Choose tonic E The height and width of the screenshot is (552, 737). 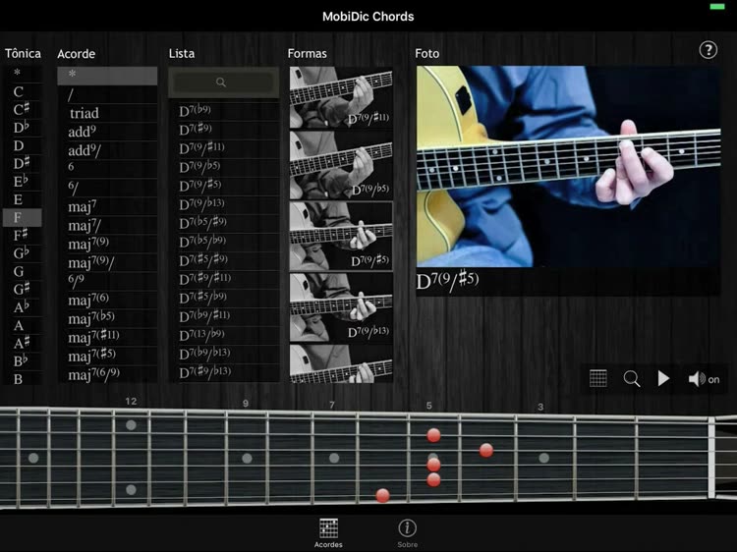22,199
